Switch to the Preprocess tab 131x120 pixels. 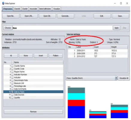pos(7,9)
